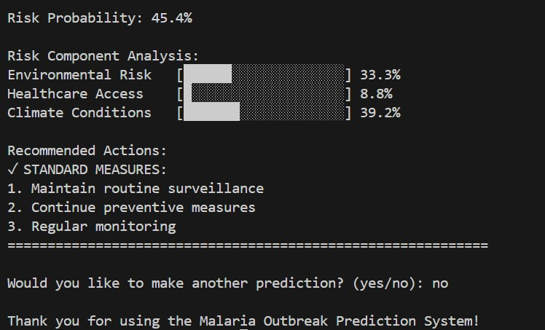Click the Climate Conditions progress bar
This screenshot has height=330, width=545.
tap(264, 113)
